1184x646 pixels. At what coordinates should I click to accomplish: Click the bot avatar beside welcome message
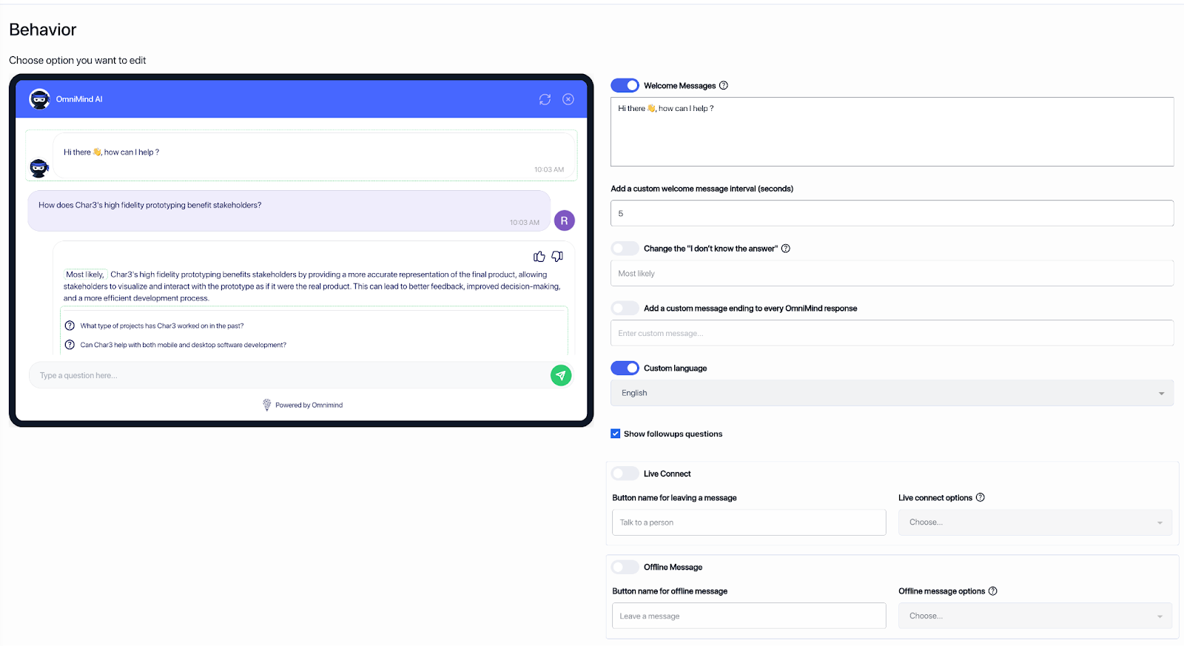point(39,168)
